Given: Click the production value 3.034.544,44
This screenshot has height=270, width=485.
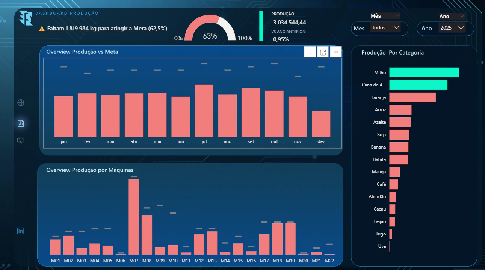Looking at the screenshot, I should coord(289,23).
